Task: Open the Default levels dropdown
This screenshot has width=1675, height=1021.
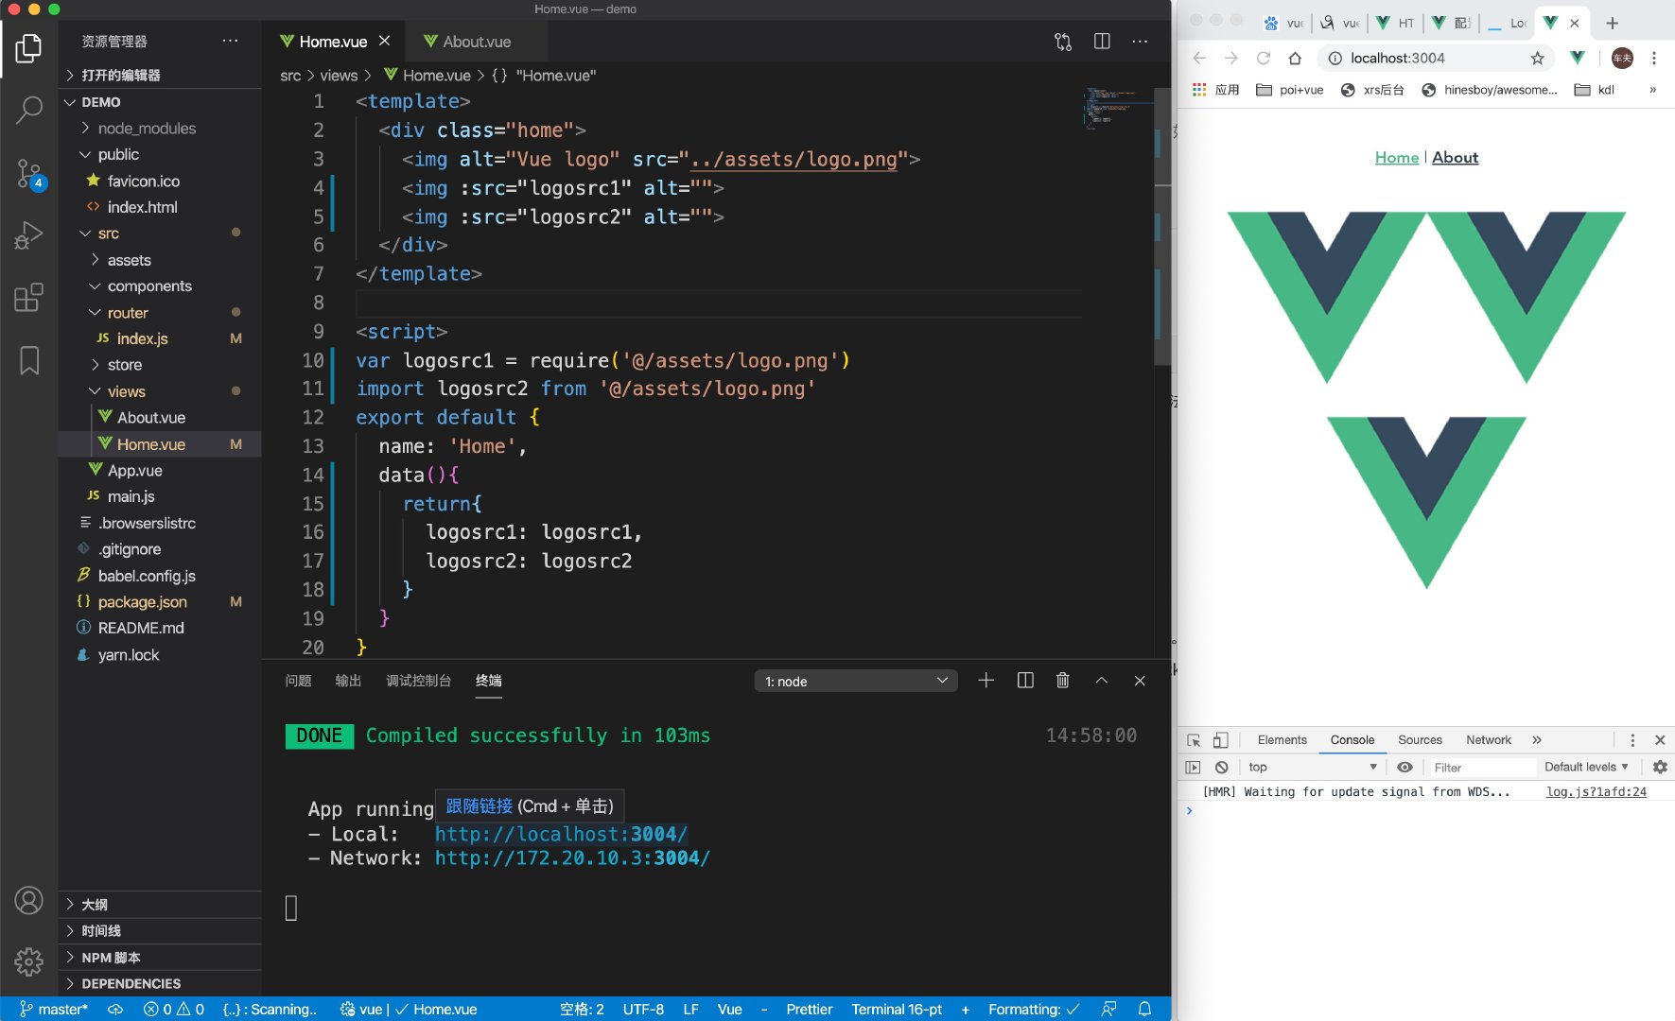Action: pos(1586,768)
